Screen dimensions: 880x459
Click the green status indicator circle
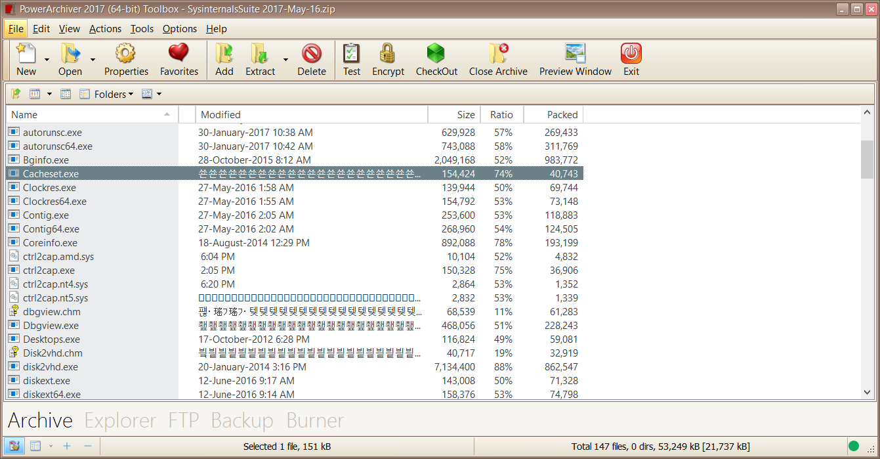pos(854,446)
